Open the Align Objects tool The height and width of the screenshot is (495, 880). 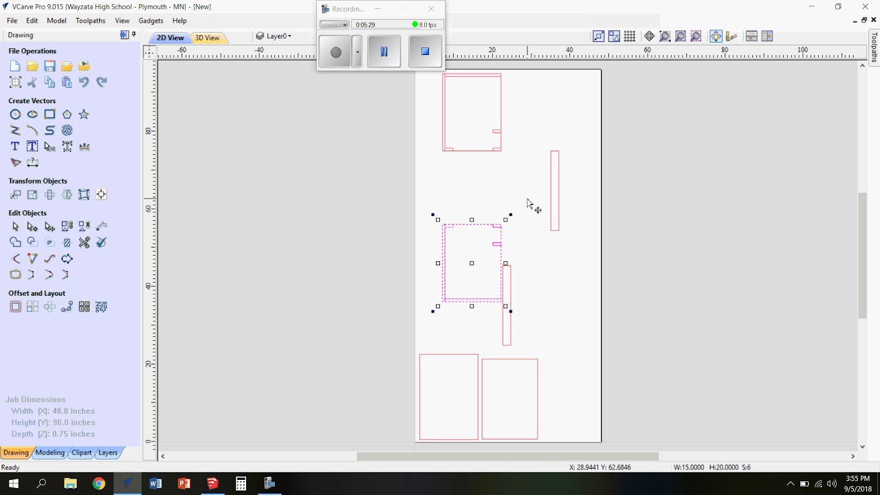101,195
